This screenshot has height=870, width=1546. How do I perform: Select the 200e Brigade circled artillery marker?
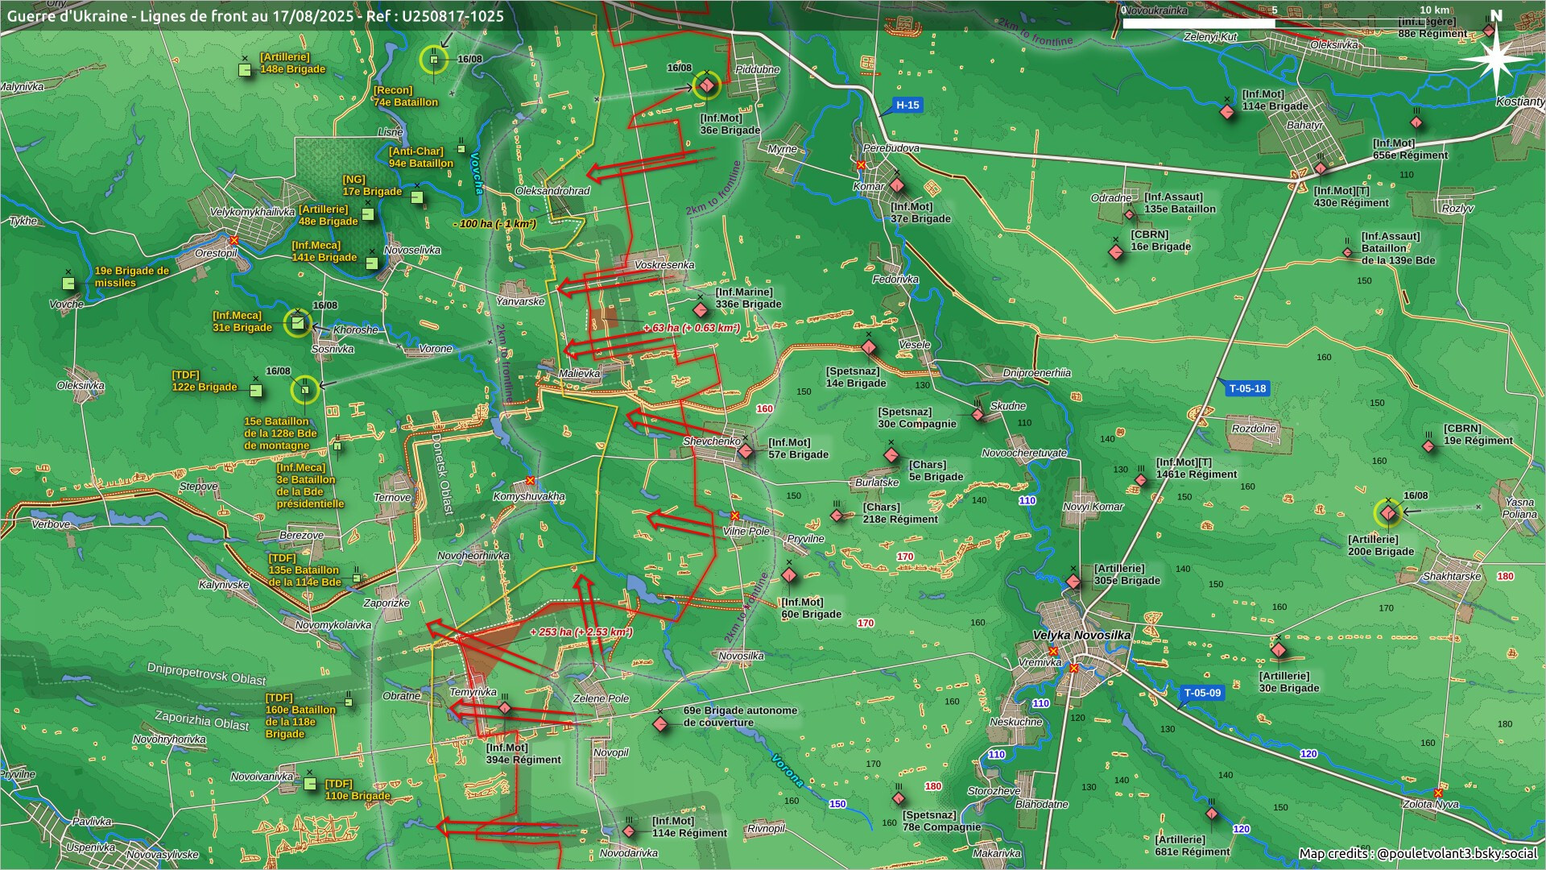1387,513
